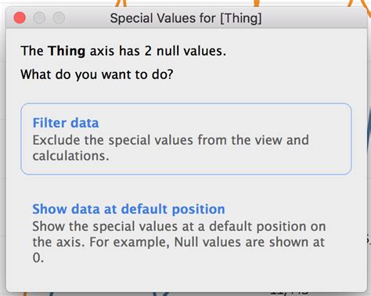Click the '0.' at end of description

pyautogui.click(x=38, y=258)
